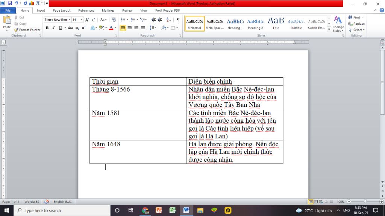Open the Change Case dropdown
Screen dimensions: 385x216
click(x=103, y=19)
